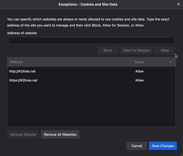The image size is (183, 156).
Task: Click the Remove Website button
Action: (x=23, y=135)
